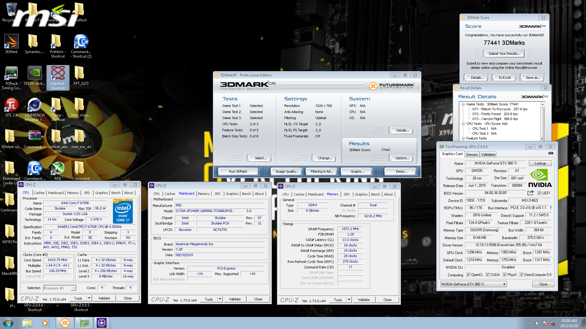Viewport: 586px width, 329px height.
Task: Click Filtering & AA button in 3DMark05
Action: tap(322, 172)
